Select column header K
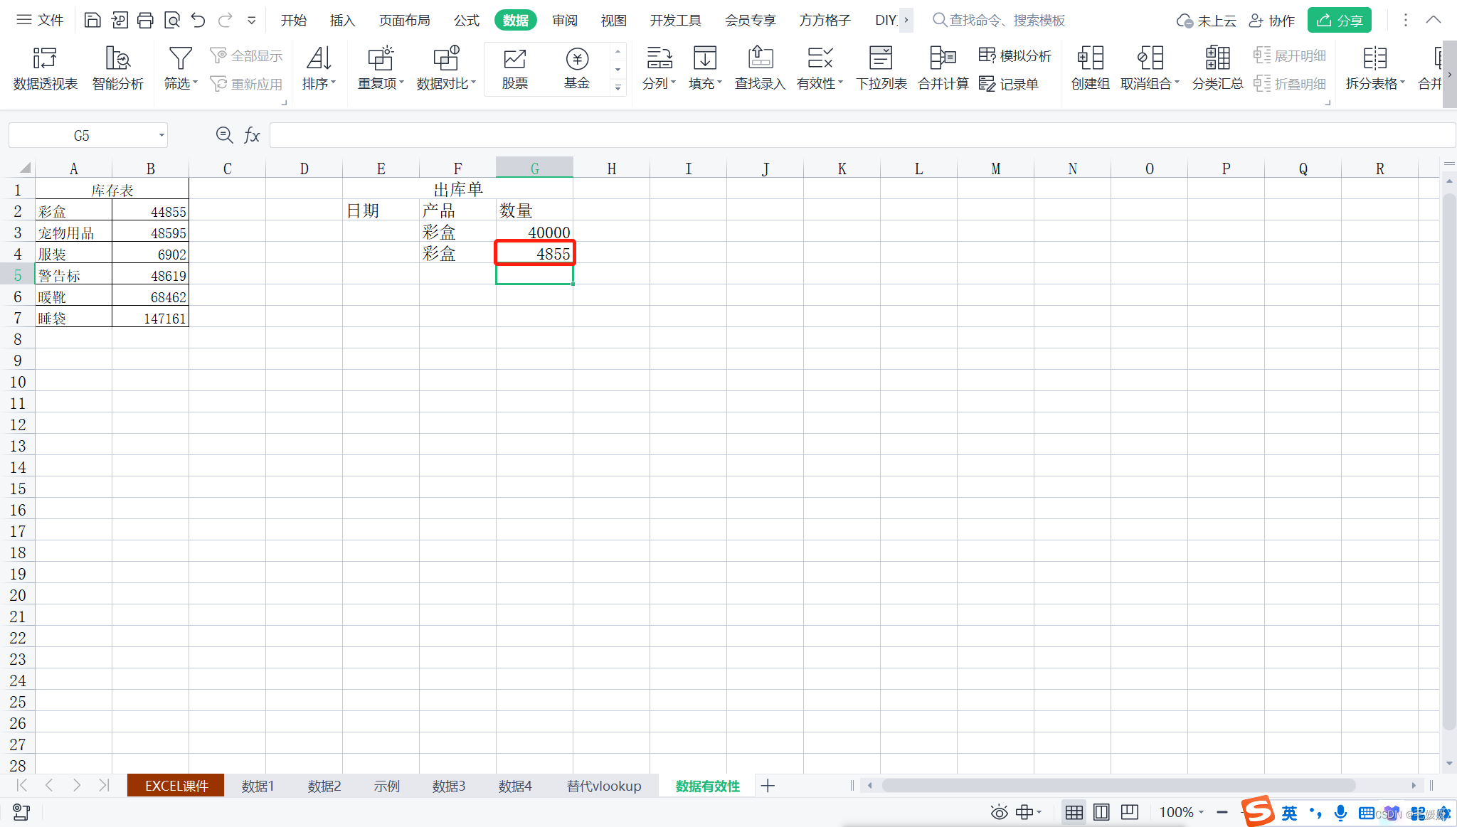1457x827 pixels. [842, 169]
